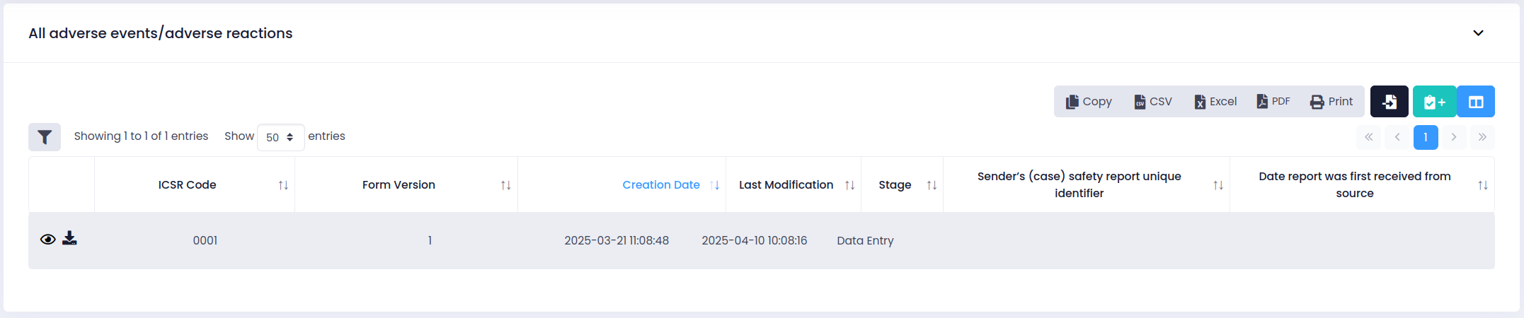Export the table as PDF
Screen dimensions: 1524x318
coord(1273,102)
